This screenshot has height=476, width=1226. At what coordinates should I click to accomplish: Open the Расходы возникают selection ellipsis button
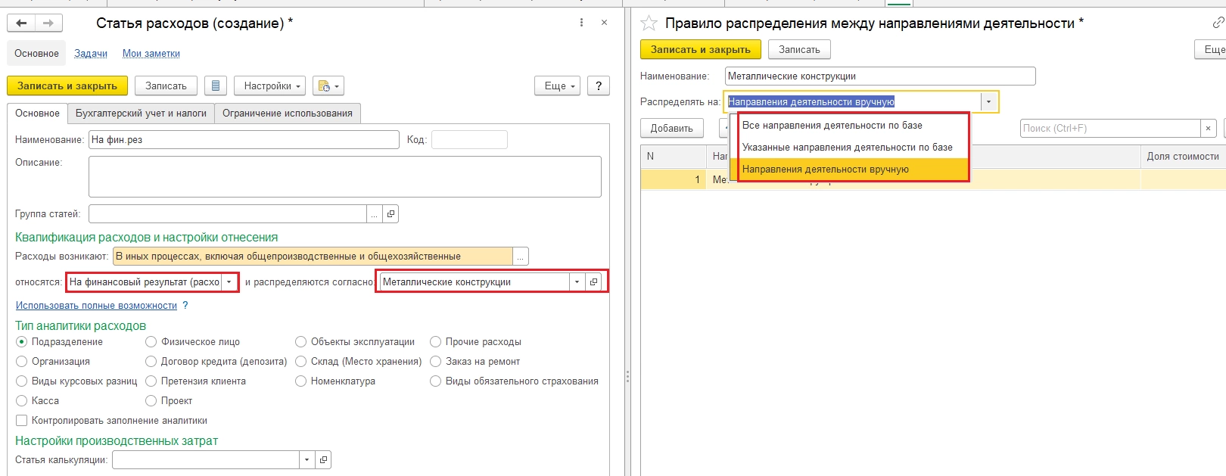click(x=521, y=257)
